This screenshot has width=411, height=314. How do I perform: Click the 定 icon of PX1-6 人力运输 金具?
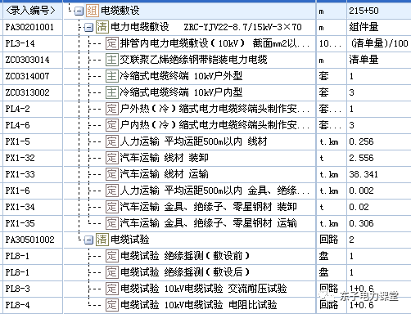(x=112, y=191)
